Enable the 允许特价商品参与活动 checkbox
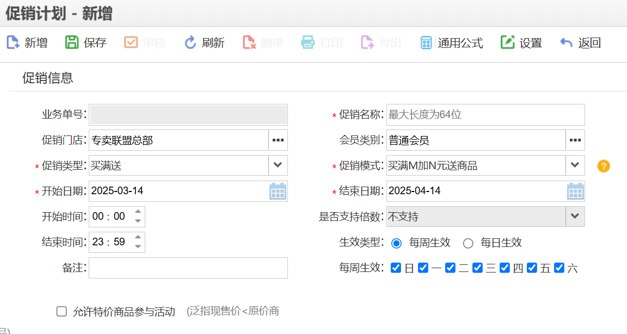Image resolution: width=627 pixels, height=334 pixels. click(62, 311)
